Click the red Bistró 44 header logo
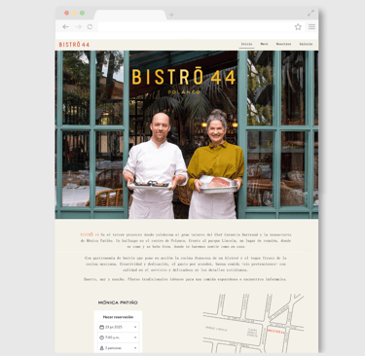Viewport: 365px width, 356px height. [x=74, y=45]
